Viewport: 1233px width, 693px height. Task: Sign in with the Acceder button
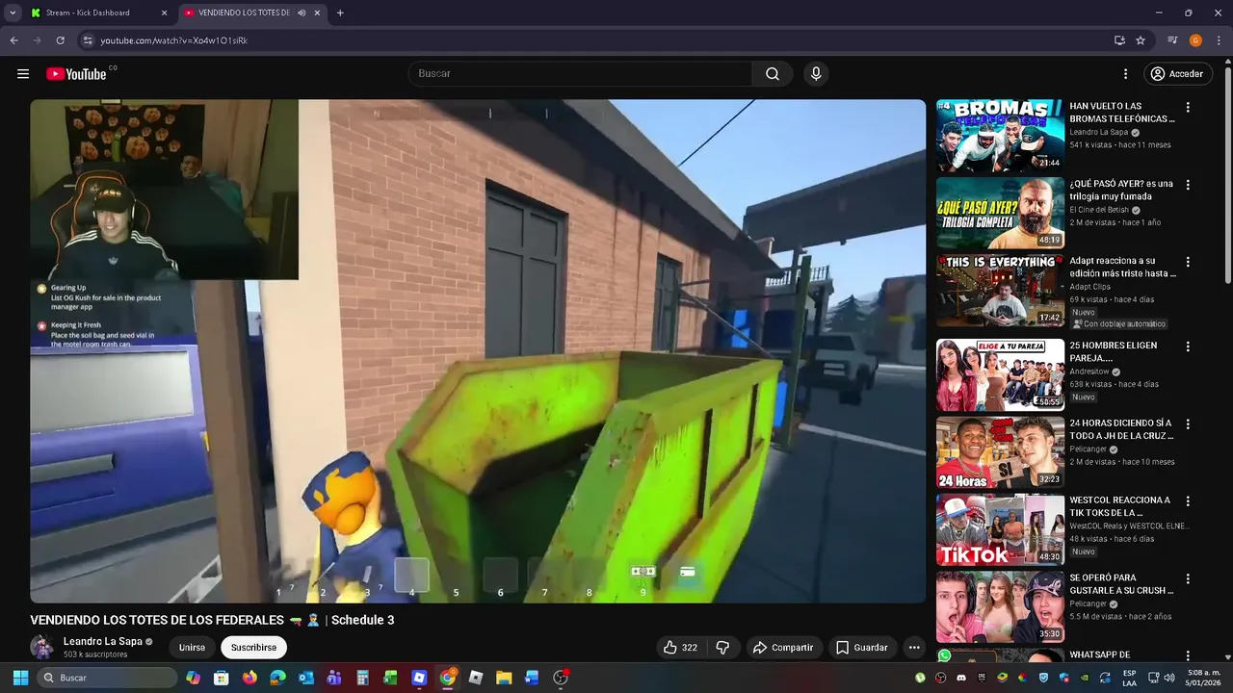[x=1177, y=74]
